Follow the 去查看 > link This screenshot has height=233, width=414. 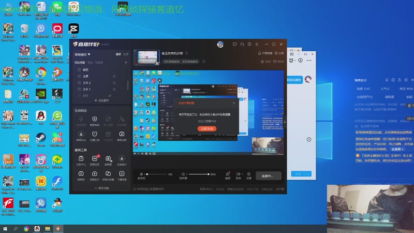(397, 149)
